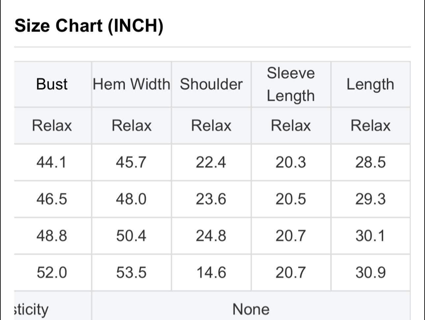Click the 45.7 hem width cell
This screenshot has width=425, height=320.
pos(131,162)
